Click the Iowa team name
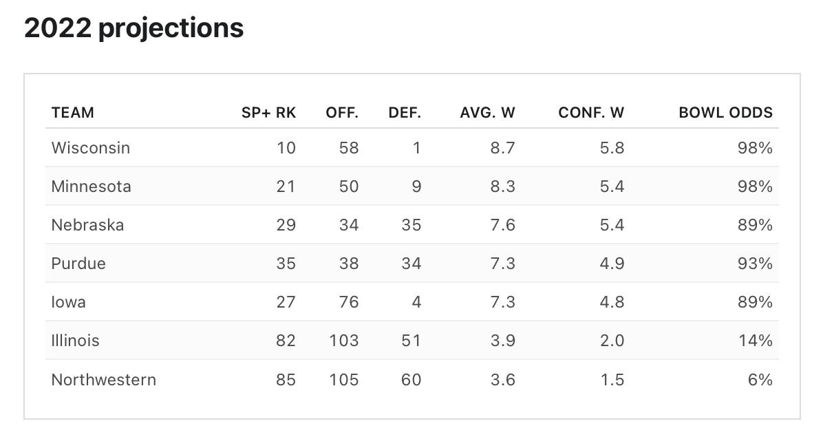This screenshot has width=823, height=428. pyautogui.click(x=68, y=302)
